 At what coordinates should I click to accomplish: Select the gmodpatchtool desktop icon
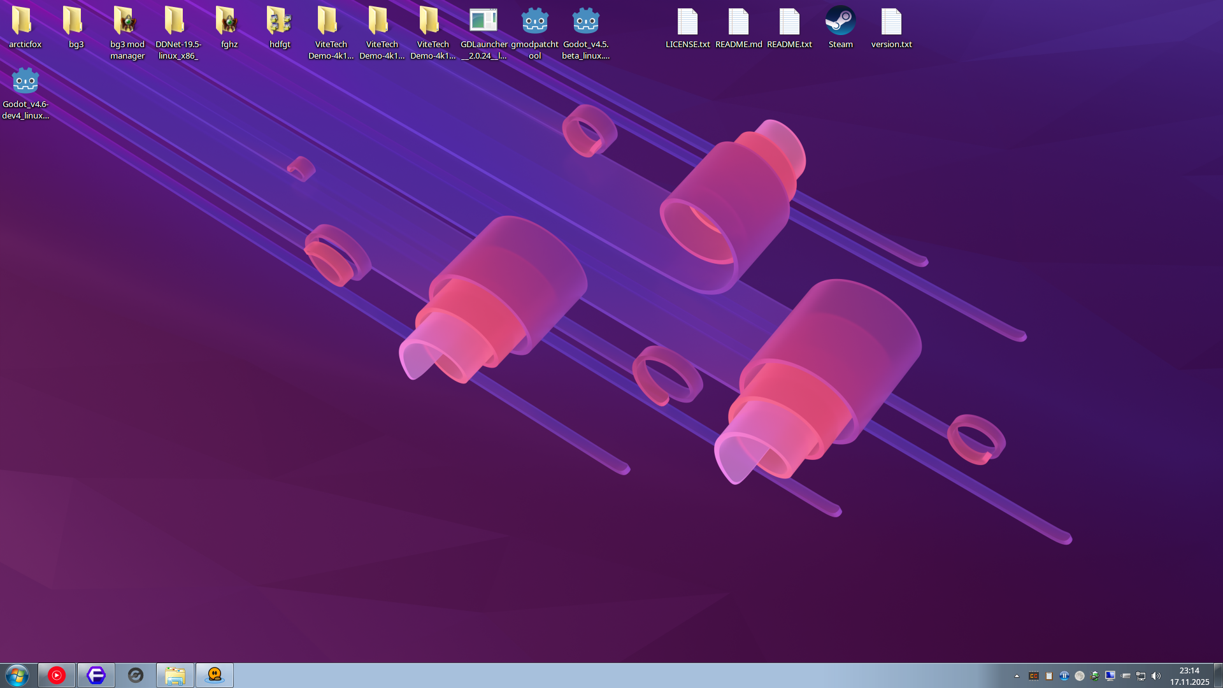coord(534,33)
